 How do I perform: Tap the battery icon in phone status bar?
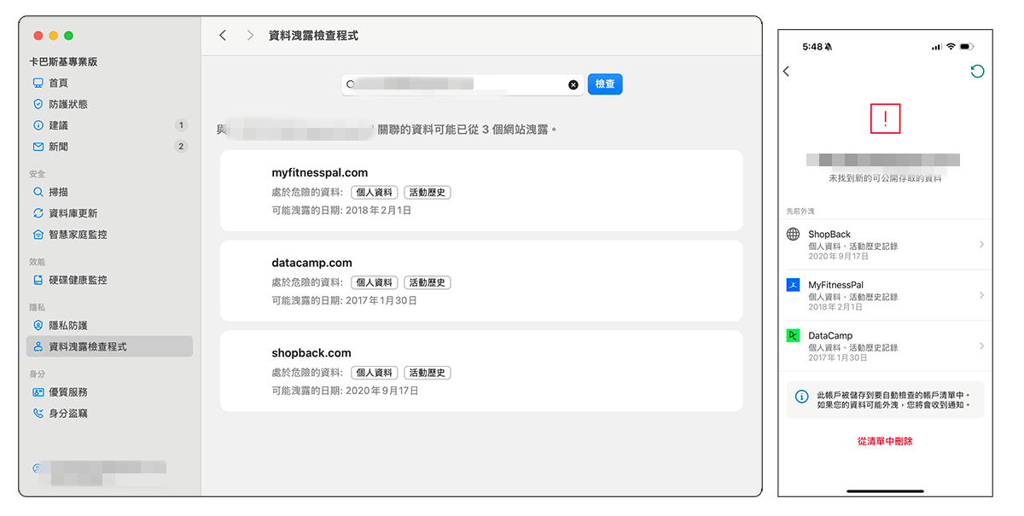(967, 46)
